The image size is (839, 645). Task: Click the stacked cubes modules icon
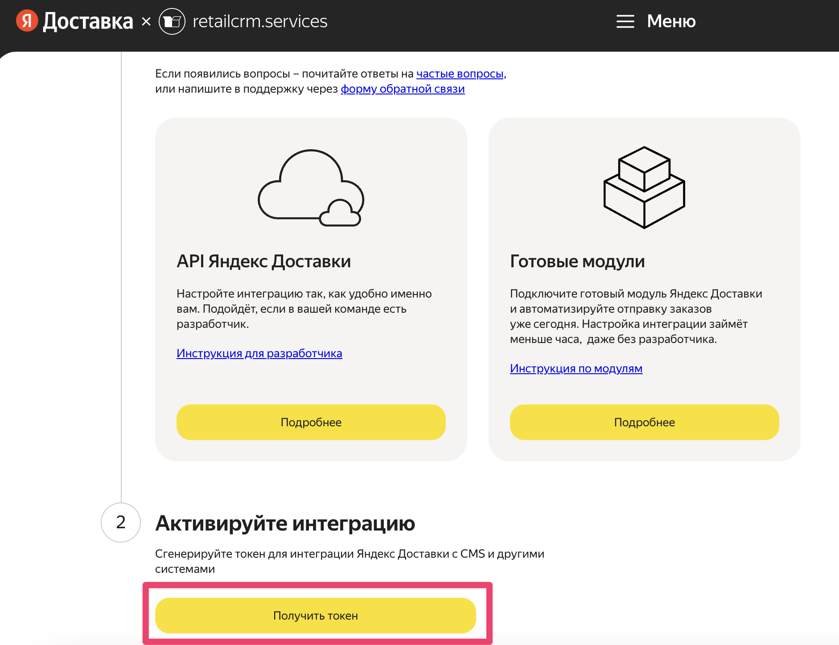coord(644,188)
